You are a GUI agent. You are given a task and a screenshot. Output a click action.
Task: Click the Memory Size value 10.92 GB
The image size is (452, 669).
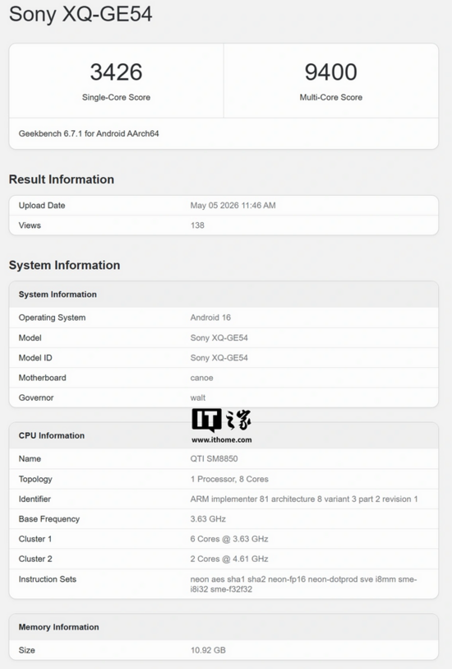(208, 650)
